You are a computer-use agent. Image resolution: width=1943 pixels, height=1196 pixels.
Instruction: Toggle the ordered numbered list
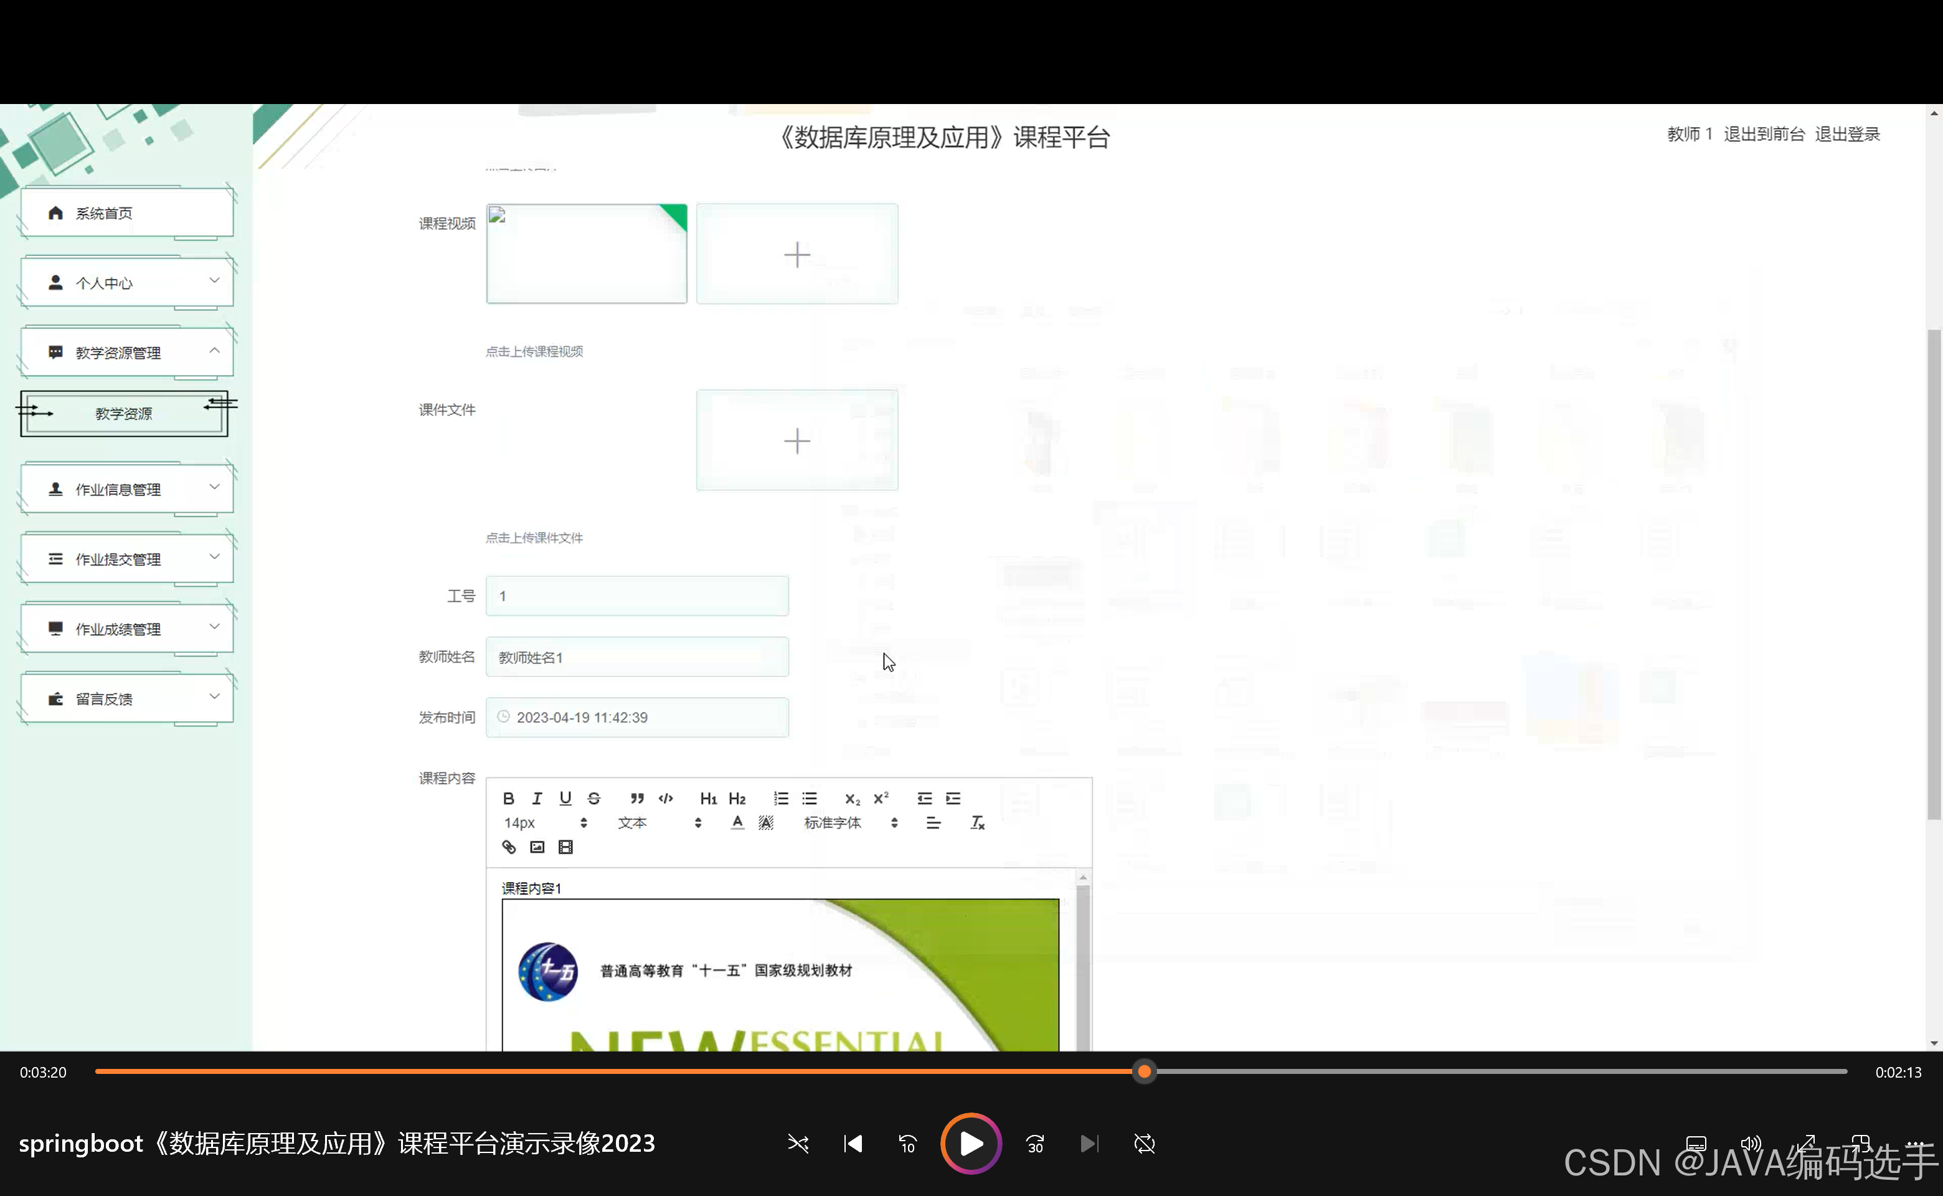point(780,798)
